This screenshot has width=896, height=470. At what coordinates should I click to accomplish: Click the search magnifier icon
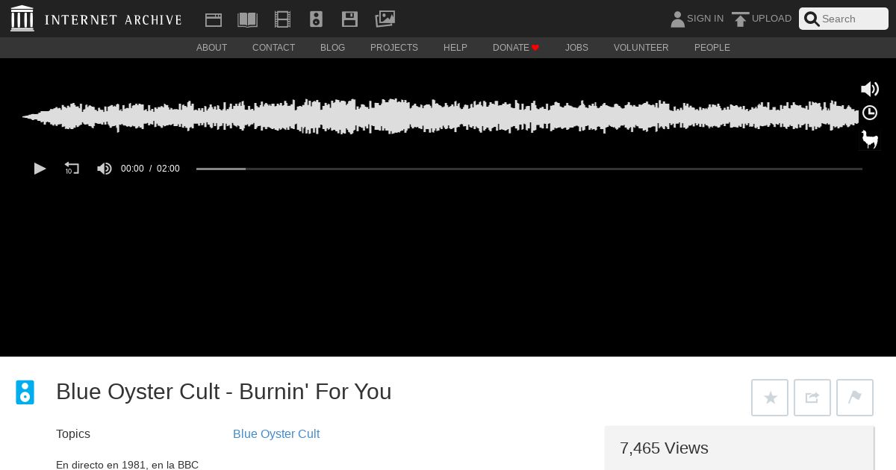coord(812,19)
